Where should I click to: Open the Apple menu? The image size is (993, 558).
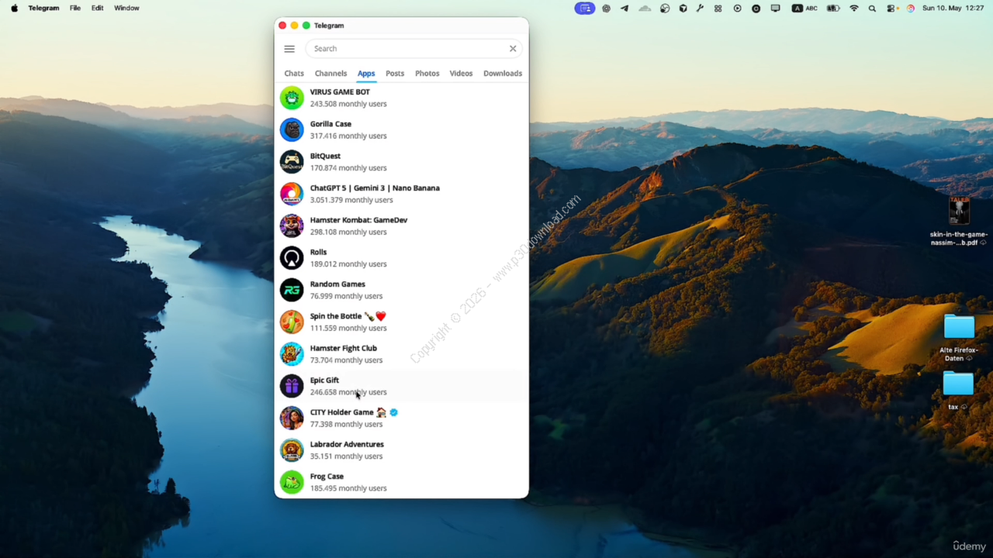(x=14, y=9)
